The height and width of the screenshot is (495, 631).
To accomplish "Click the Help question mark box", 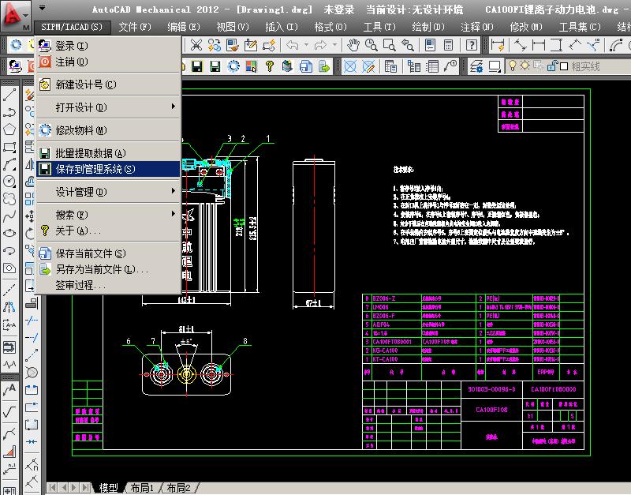I will [472, 45].
